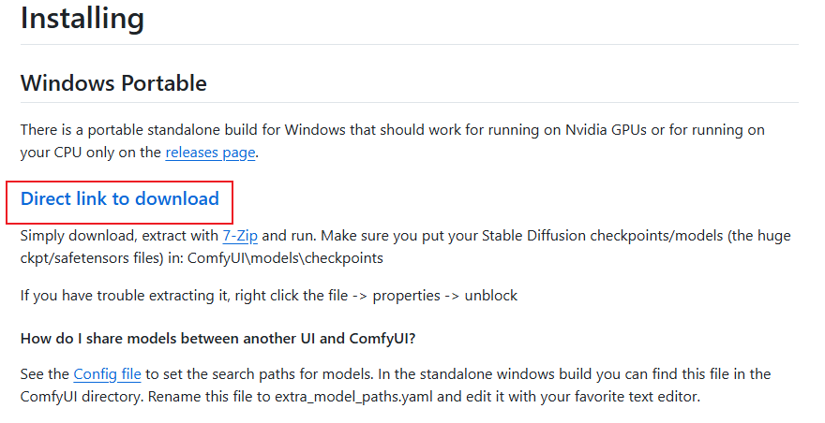The width and height of the screenshot is (825, 423).
Task: Open the "releases page" link
Action: point(211,152)
